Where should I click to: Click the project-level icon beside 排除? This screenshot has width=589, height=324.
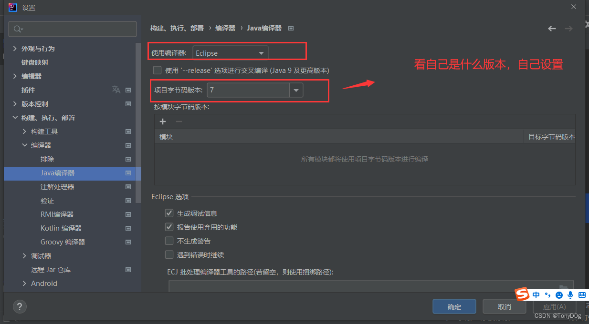[128, 159]
